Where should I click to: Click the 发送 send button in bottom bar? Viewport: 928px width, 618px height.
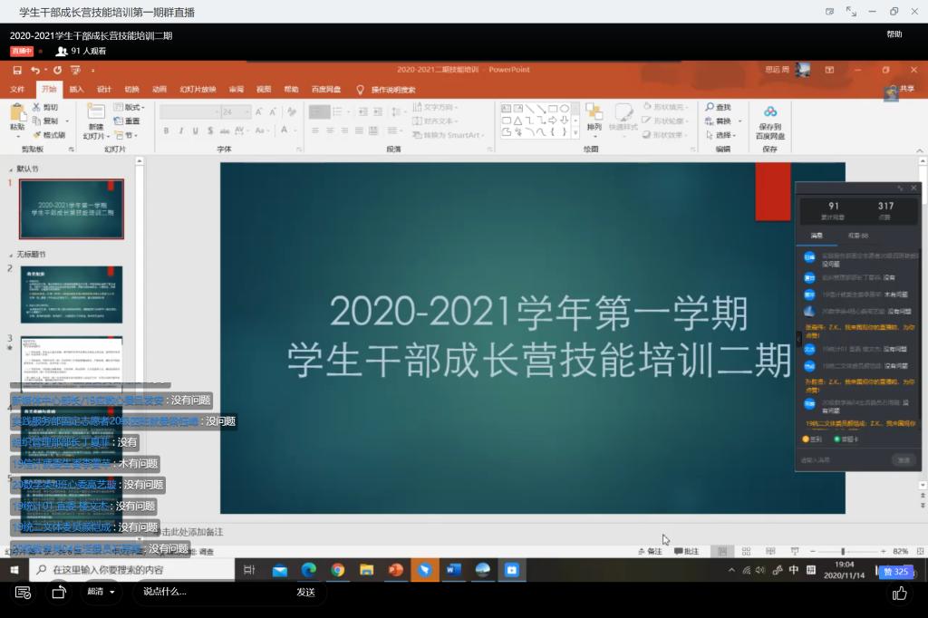click(305, 592)
